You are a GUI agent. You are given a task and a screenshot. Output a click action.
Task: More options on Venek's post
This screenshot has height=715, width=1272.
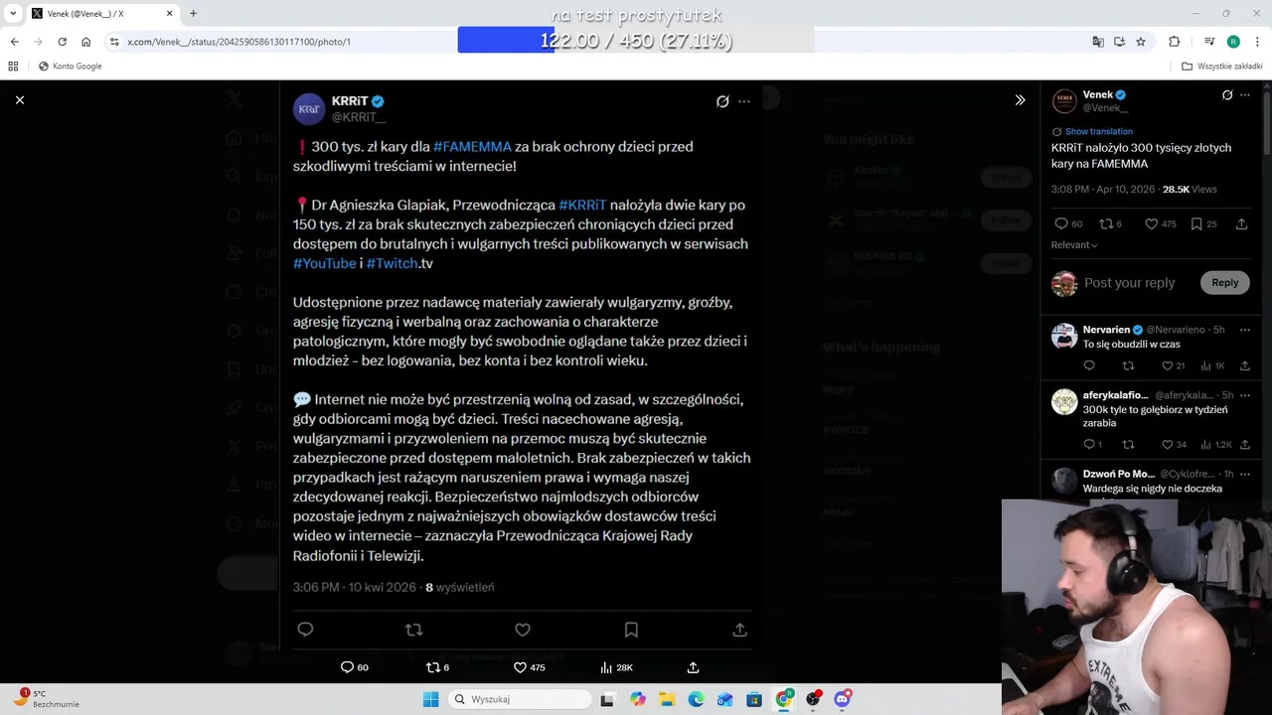tap(1245, 95)
